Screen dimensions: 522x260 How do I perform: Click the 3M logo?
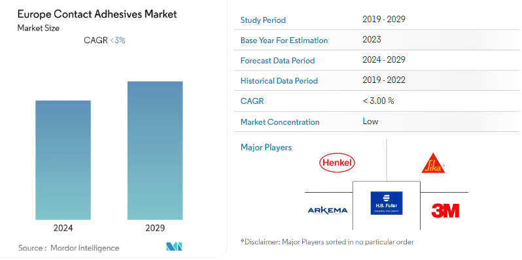point(445,211)
